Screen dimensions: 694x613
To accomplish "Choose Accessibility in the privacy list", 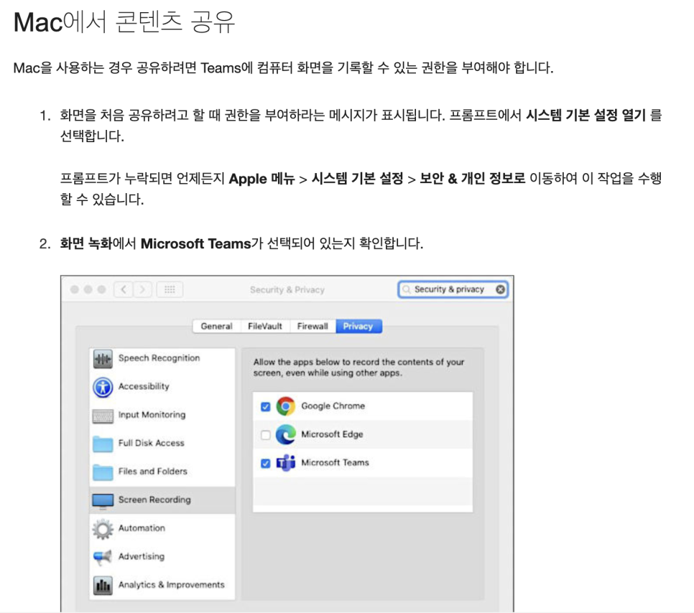I will pyautogui.click(x=162, y=387).
